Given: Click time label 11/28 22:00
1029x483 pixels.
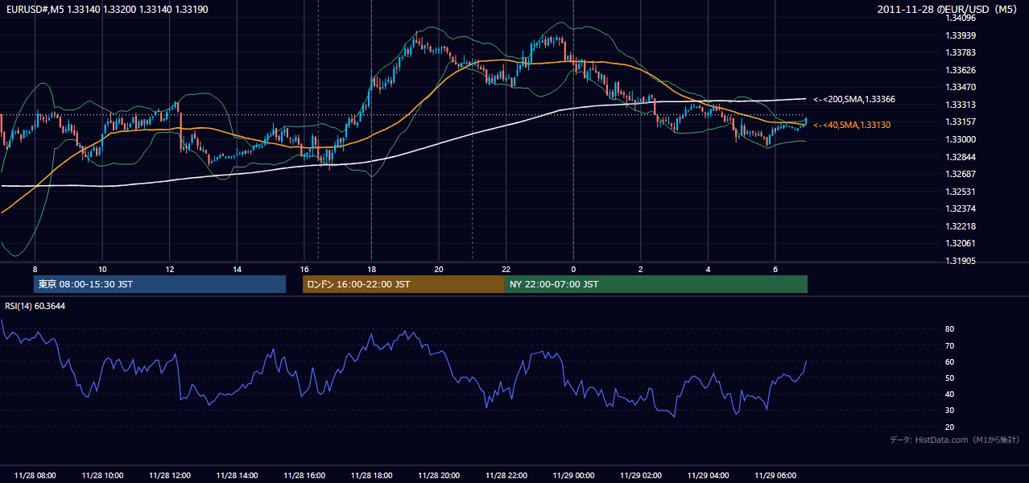Looking at the screenshot, I should pyautogui.click(x=506, y=476).
